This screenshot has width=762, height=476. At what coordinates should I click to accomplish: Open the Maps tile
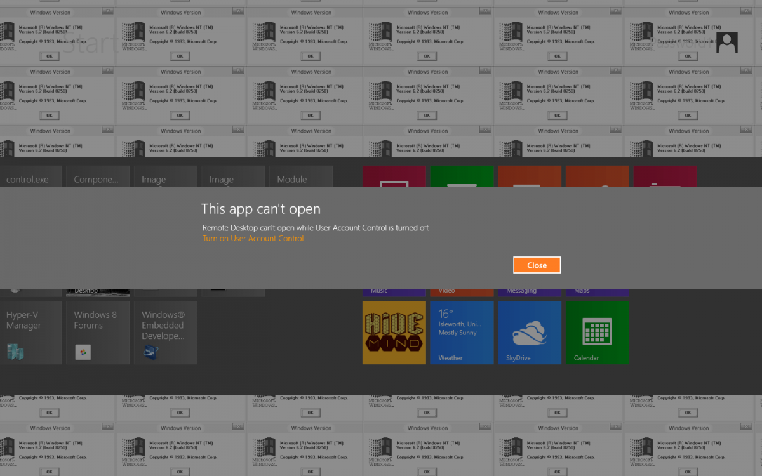pyautogui.click(x=597, y=292)
